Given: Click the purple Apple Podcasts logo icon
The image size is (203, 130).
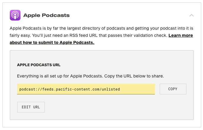Looking at the screenshot, I should [15, 15].
